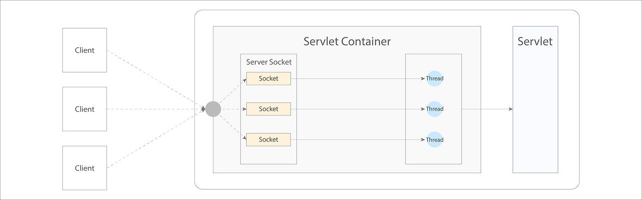Click the gray circle connection node

[213, 109]
